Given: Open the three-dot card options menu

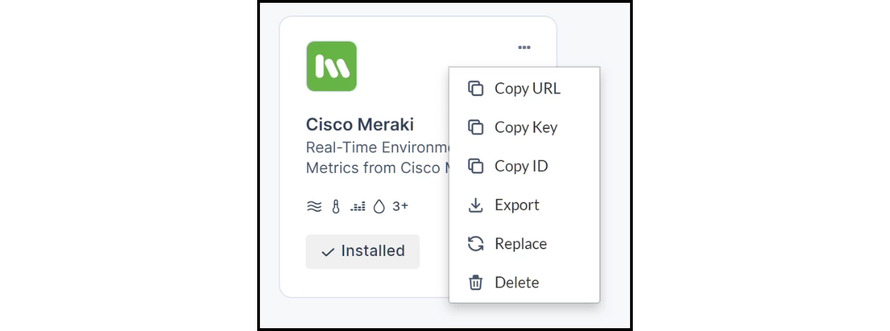Looking at the screenshot, I should coord(524,48).
